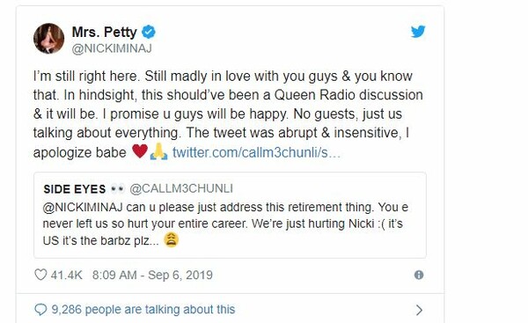528x323 pixels.
Task: Click the reply speech bubble icon
Action: click(40, 310)
